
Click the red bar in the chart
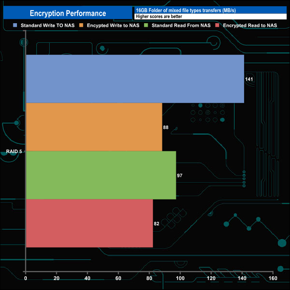(x=89, y=223)
